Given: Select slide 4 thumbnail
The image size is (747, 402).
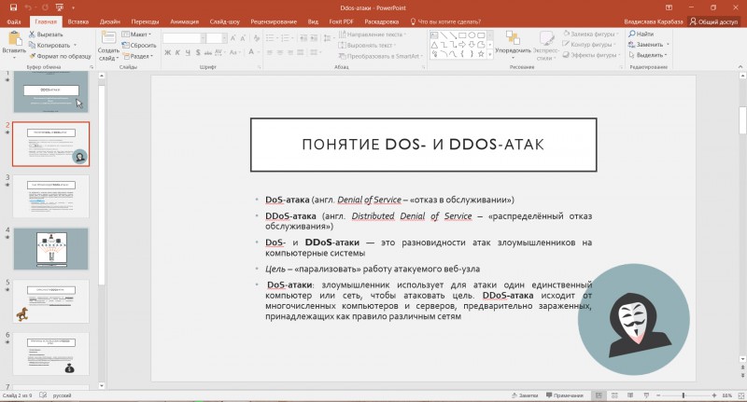Looking at the screenshot, I should pyautogui.click(x=51, y=248).
